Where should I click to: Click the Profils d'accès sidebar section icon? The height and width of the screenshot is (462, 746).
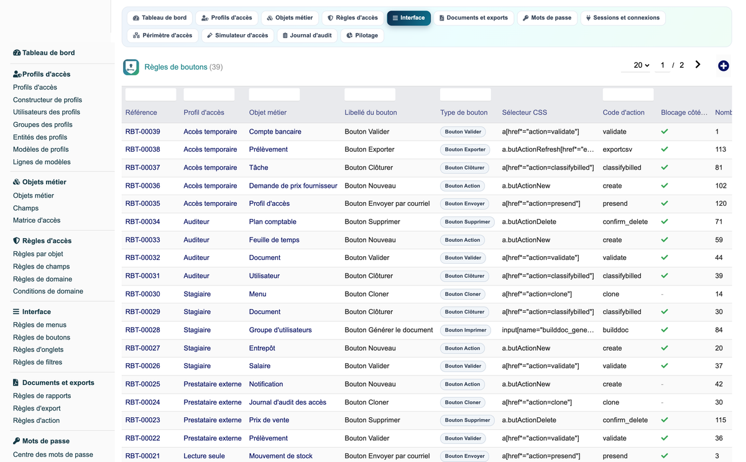[x=17, y=74]
